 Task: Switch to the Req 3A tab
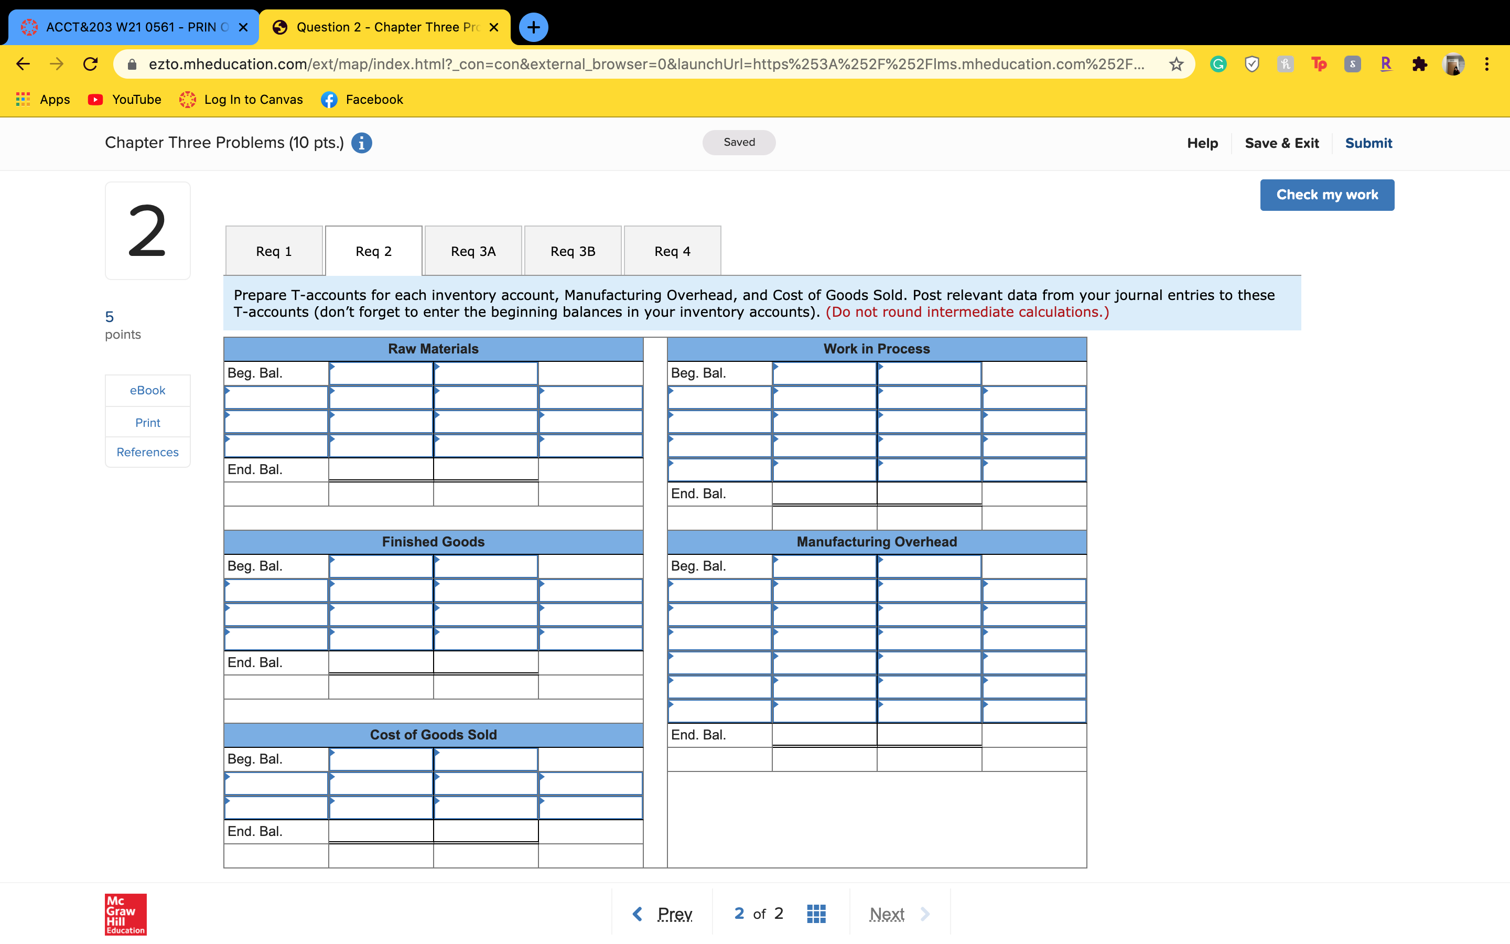click(473, 251)
